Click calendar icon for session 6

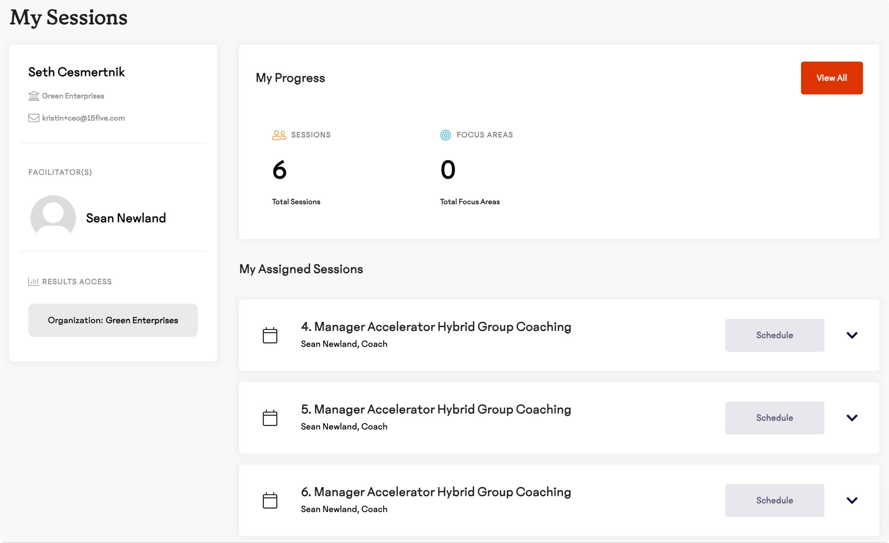(x=270, y=501)
